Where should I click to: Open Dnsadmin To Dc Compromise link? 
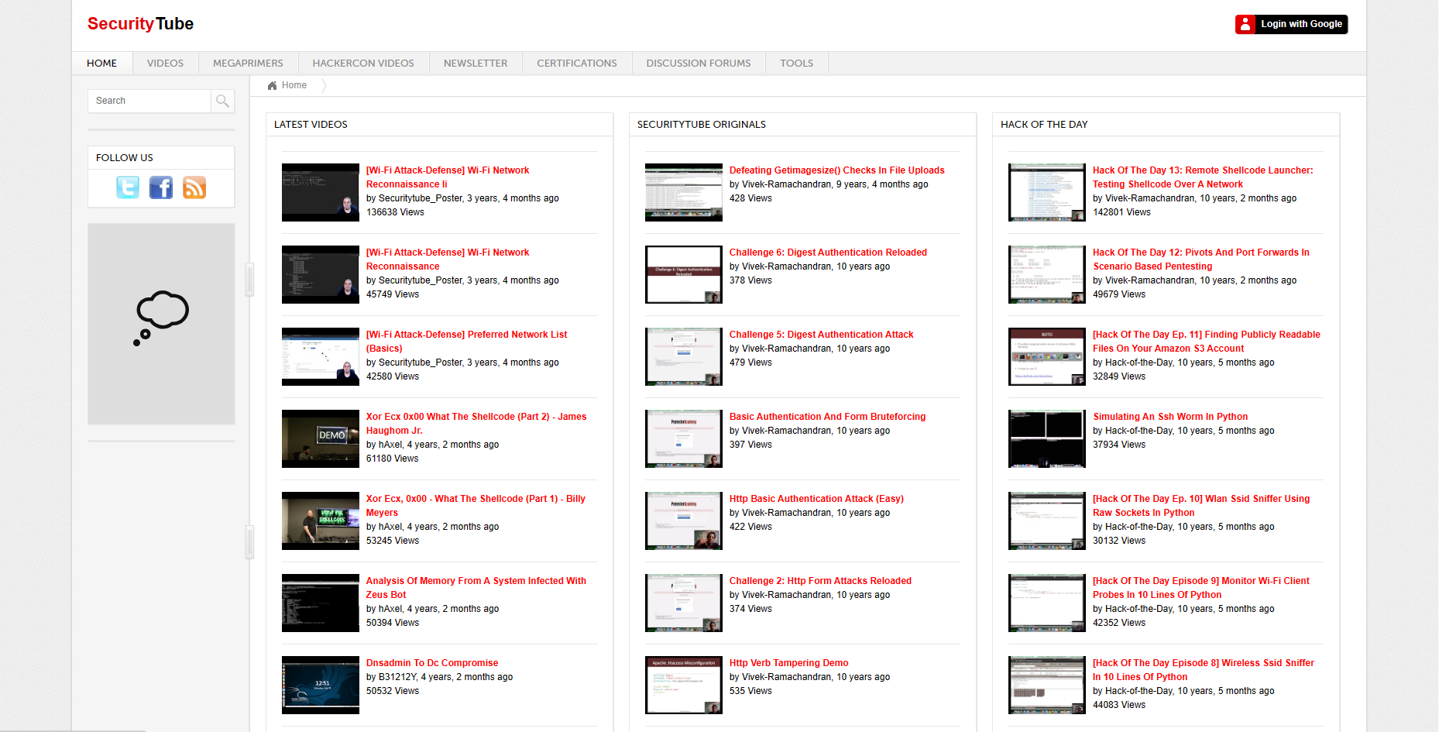(x=432, y=663)
